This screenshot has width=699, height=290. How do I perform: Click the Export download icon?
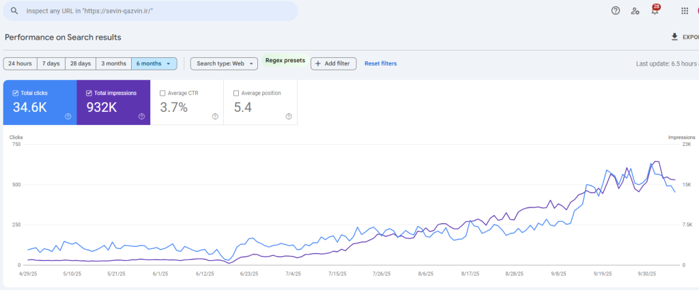point(675,37)
